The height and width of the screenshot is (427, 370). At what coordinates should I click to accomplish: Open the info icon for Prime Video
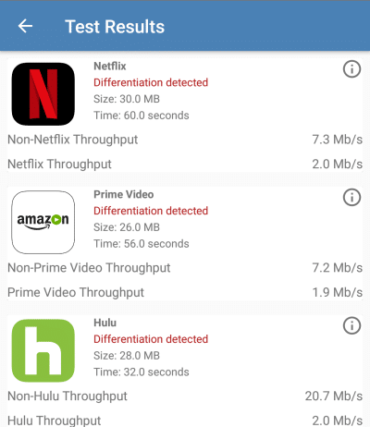point(351,197)
